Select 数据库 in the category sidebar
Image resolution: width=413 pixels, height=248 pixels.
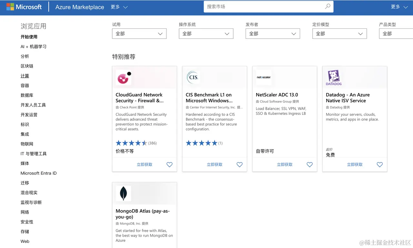[27, 95]
